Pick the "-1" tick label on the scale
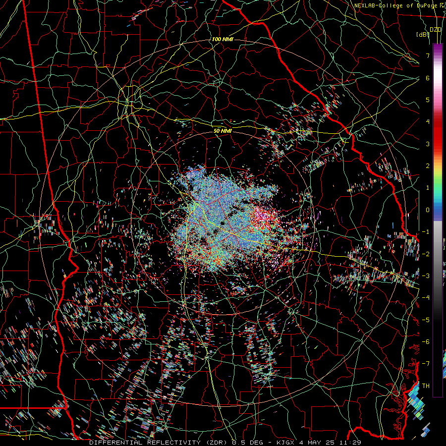 click(426, 232)
